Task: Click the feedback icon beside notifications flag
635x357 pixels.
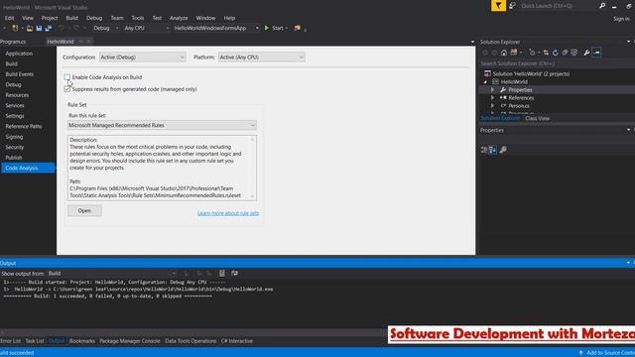Action: tap(512, 6)
